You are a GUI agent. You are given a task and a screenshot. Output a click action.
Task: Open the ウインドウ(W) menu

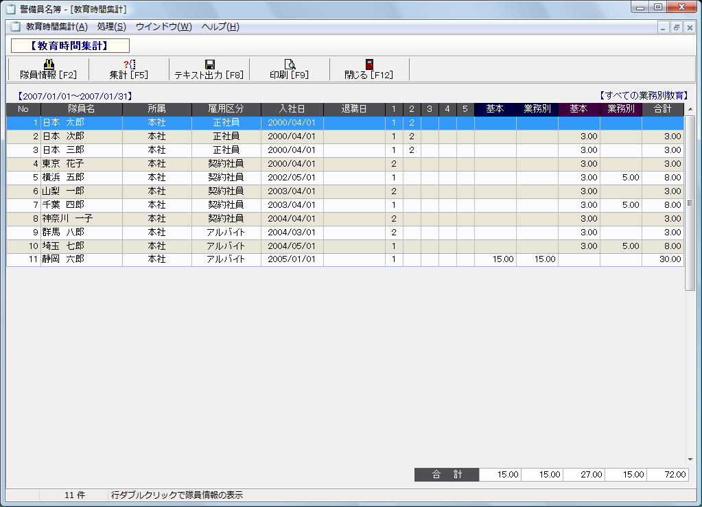point(164,27)
